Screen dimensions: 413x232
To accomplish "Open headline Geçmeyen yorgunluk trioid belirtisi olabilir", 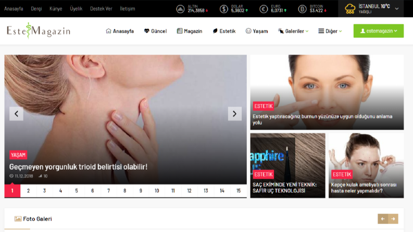I will [78, 167].
